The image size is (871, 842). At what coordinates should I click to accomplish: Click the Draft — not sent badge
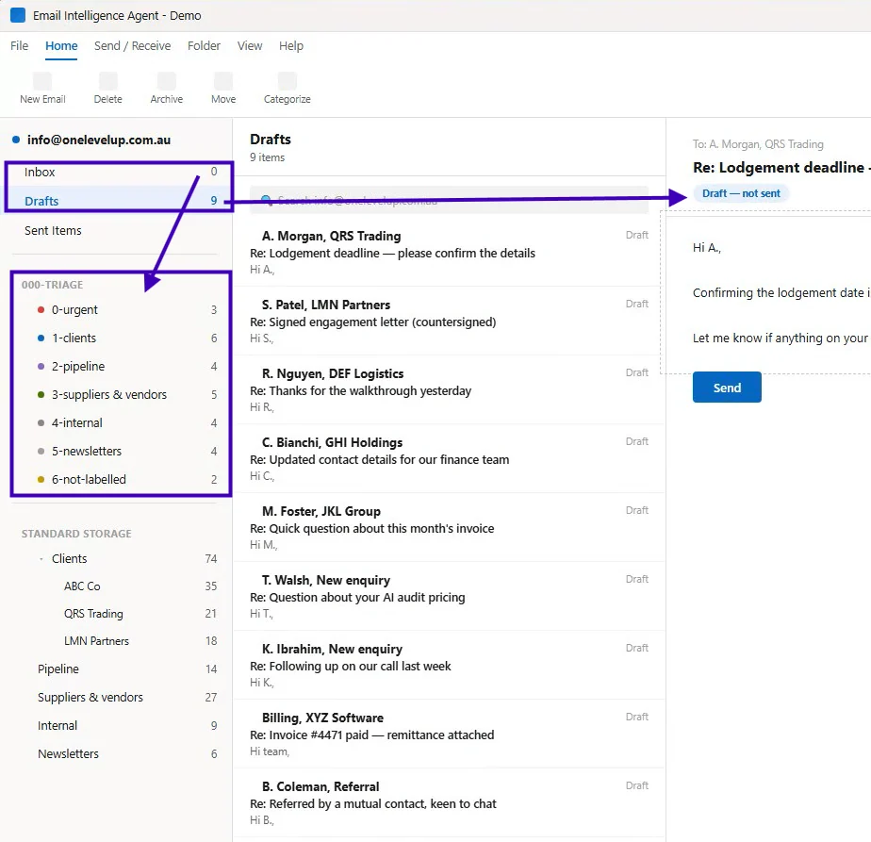pyautogui.click(x=741, y=193)
